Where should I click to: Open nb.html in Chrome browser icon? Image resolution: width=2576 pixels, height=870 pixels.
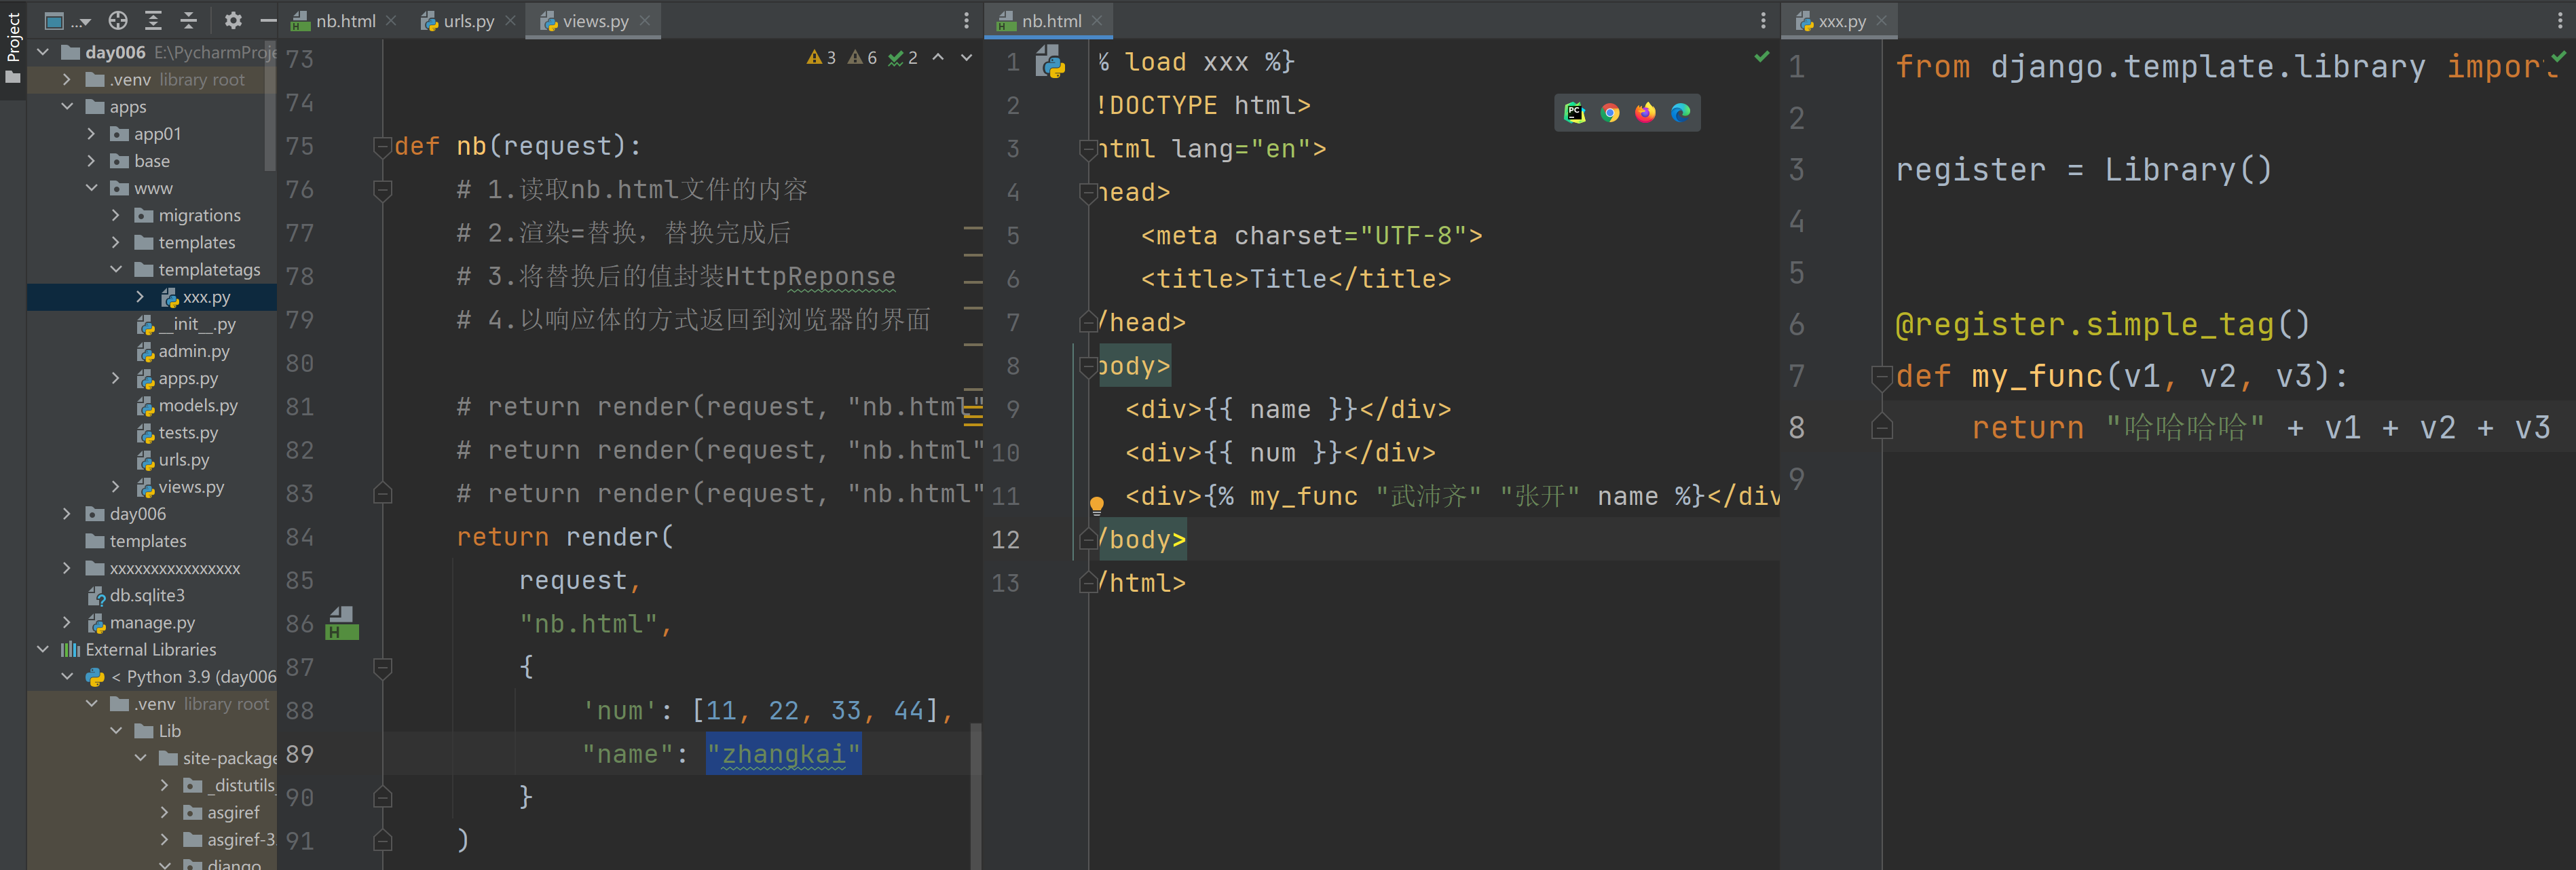[1610, 113]
